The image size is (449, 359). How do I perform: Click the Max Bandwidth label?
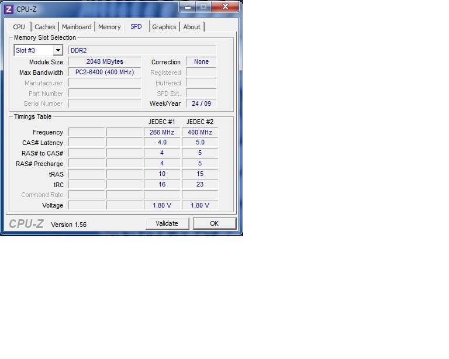click(x=41, y=73)
